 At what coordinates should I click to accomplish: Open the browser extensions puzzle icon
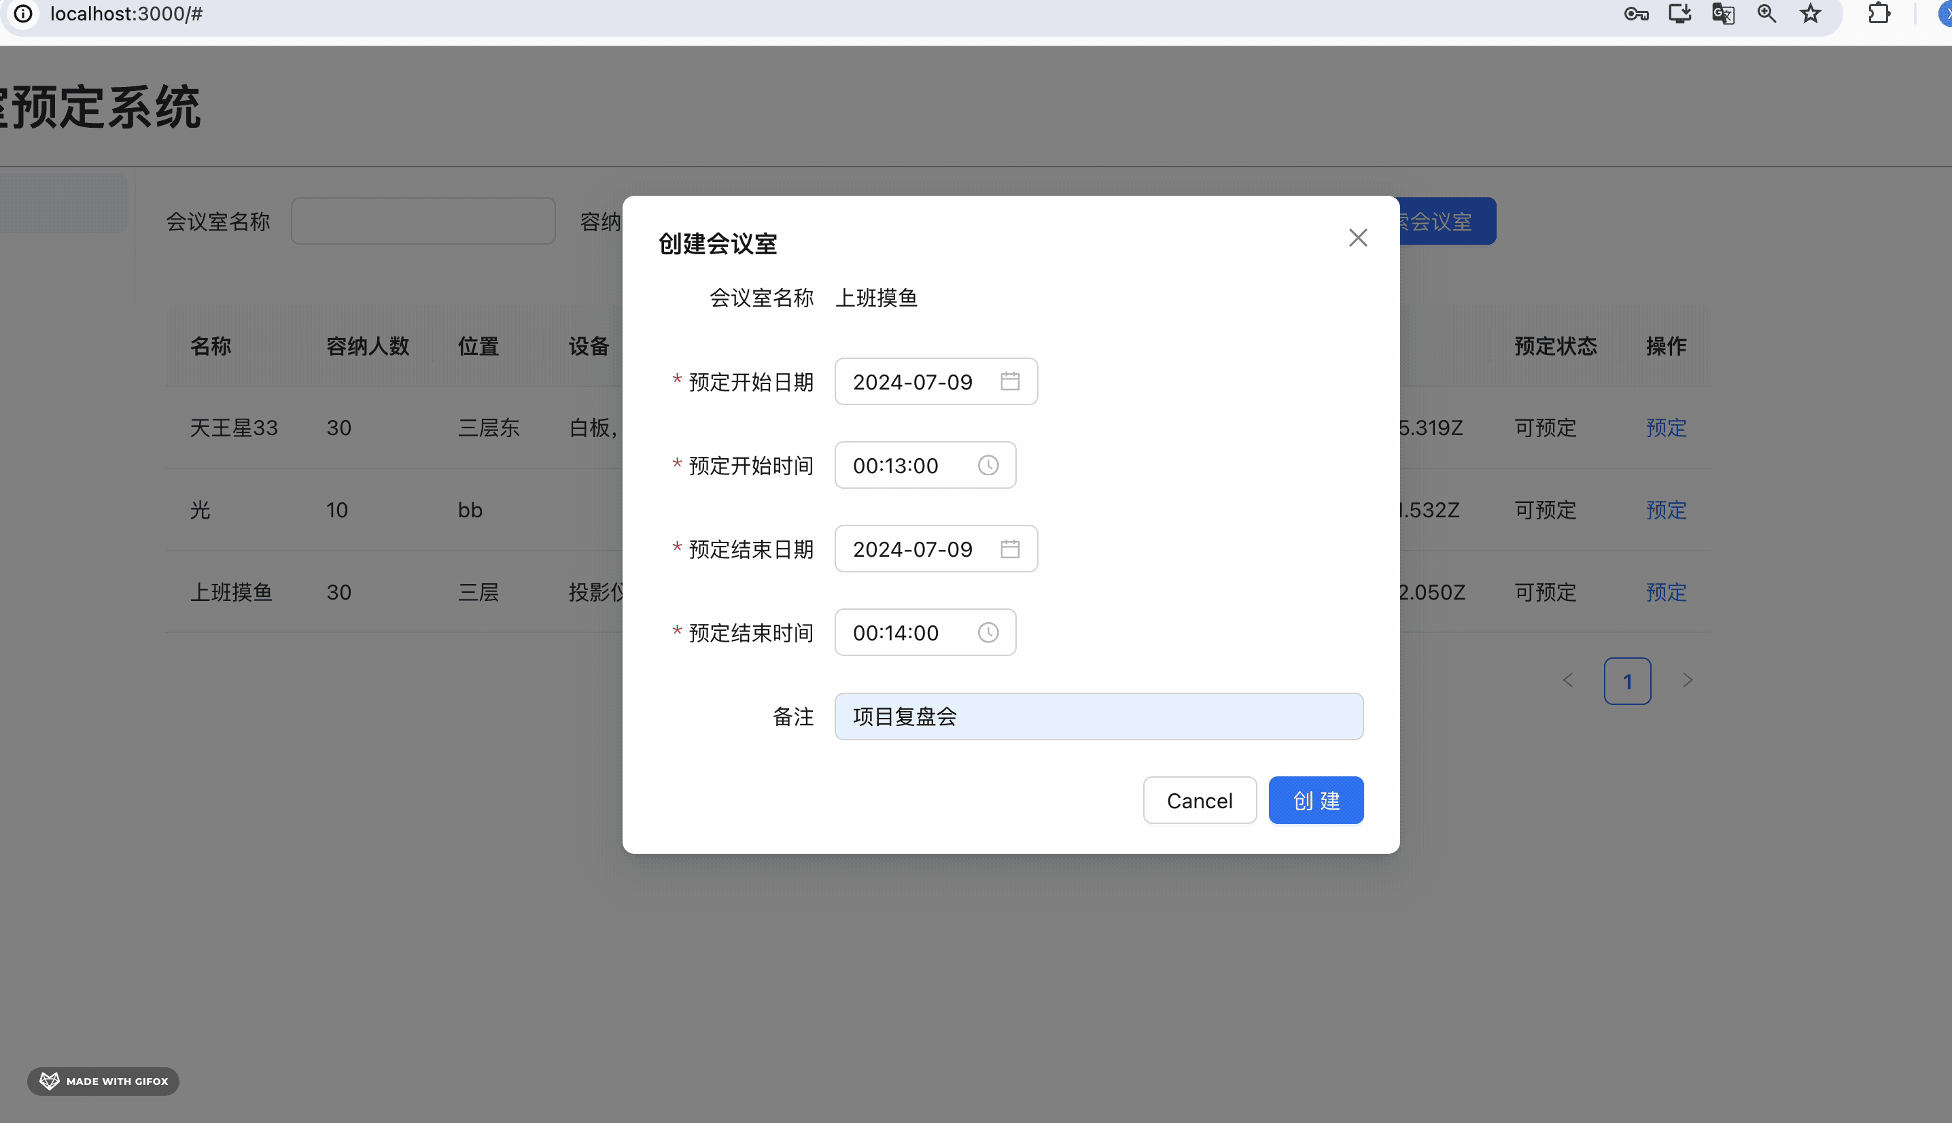tap(1879, 14)
